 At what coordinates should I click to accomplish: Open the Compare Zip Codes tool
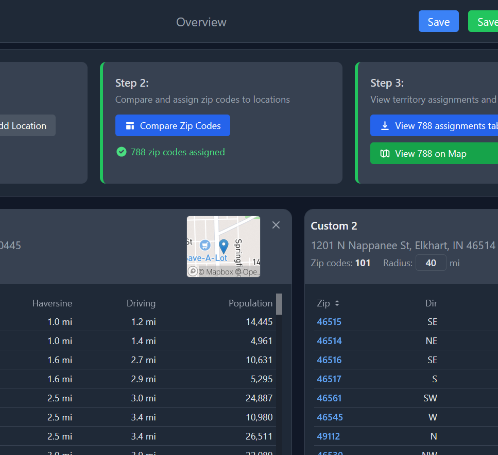(173, 125)
